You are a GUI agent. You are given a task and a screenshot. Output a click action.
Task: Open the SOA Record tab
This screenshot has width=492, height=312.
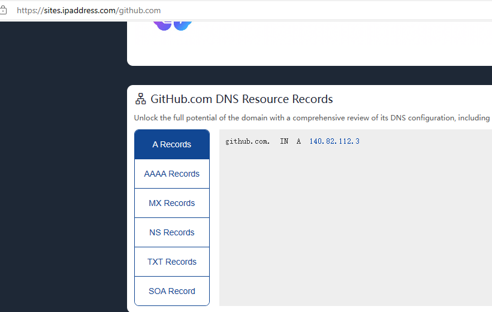pos(172,291)
